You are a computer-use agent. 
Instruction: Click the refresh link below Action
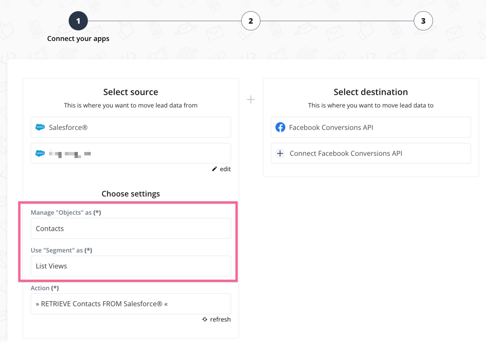(220, 319)
